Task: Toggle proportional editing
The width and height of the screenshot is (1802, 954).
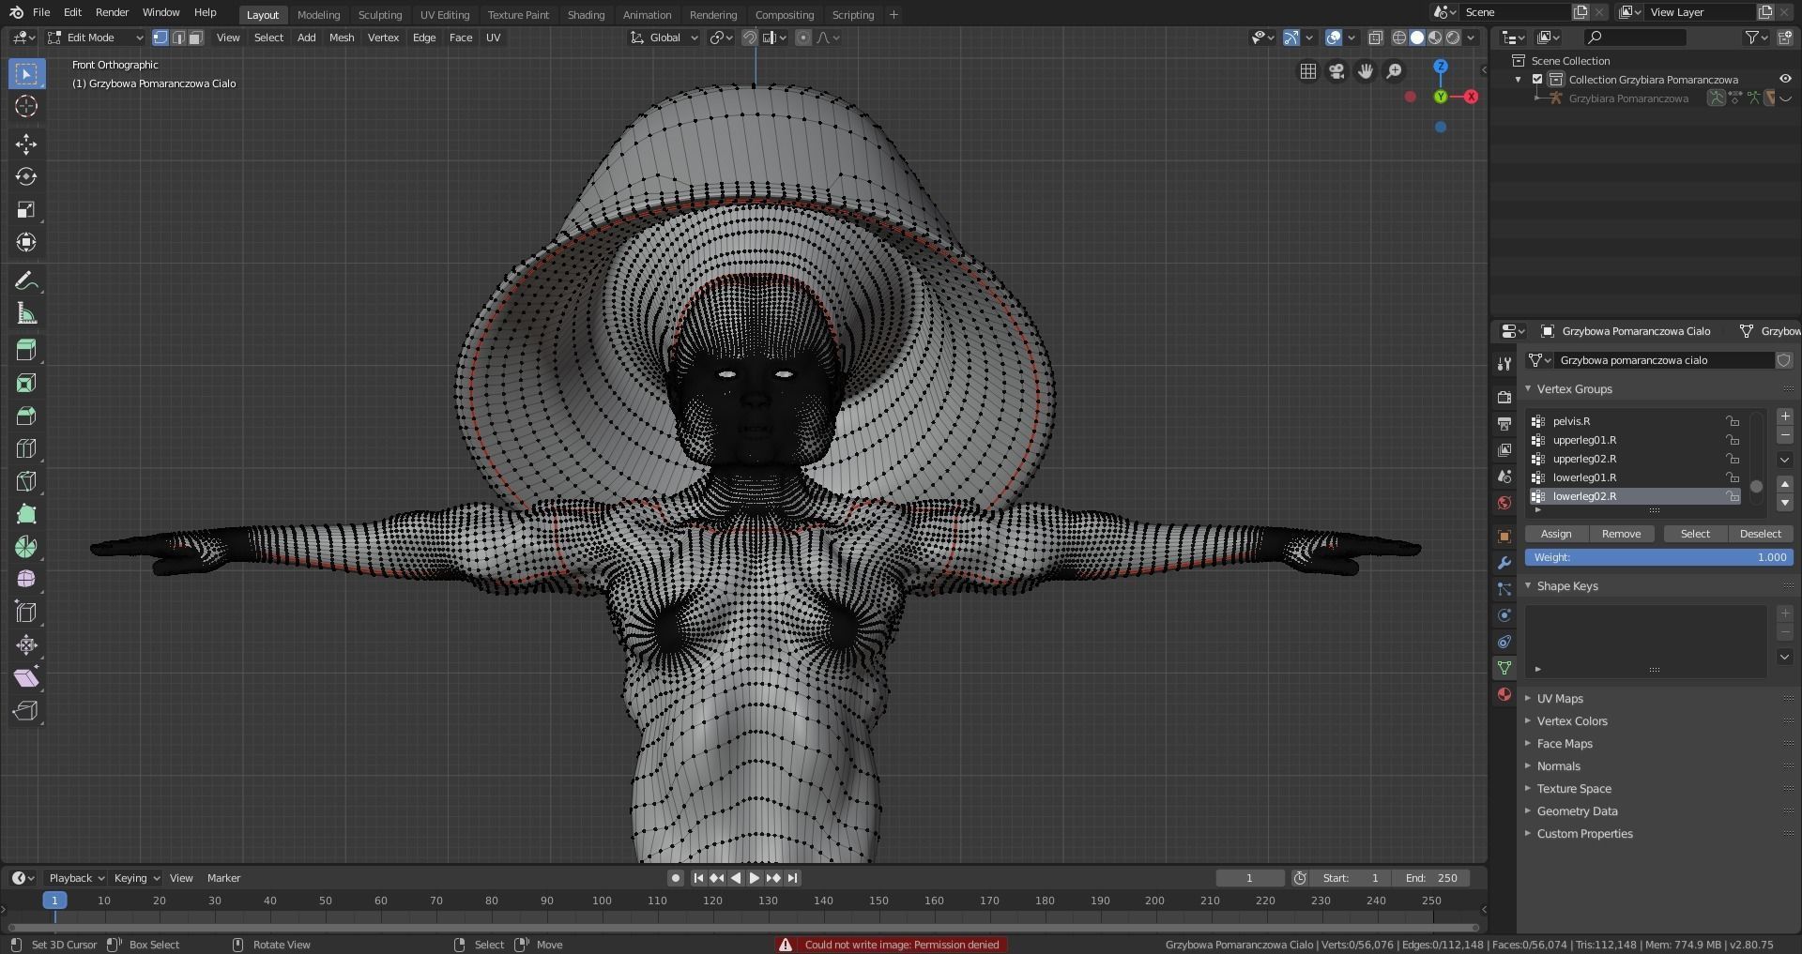Action: coord(803,38)
